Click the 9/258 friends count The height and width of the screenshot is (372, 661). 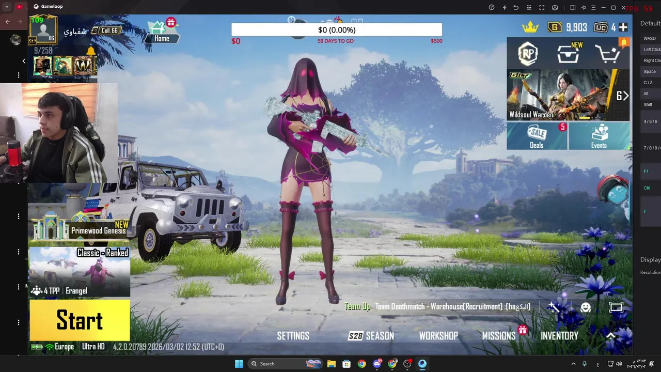pyautogui.click(x=43, y=51)
